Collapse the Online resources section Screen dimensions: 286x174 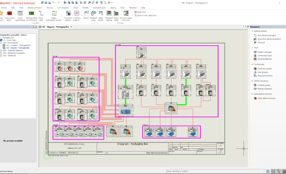click(252, 81)
